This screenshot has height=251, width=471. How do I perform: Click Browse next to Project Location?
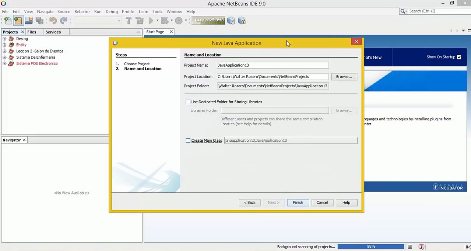pos(344,77)
